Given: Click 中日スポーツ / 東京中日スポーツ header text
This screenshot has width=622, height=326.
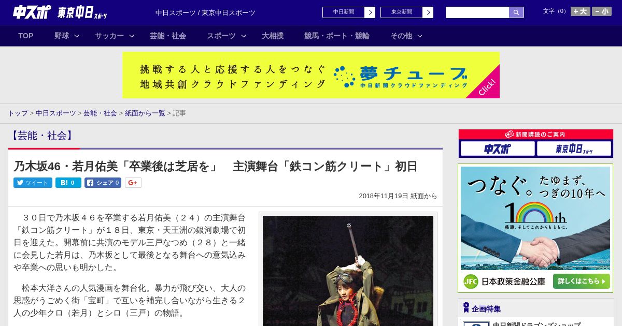Looking at the screenshot, I should [x=205, y=13].
